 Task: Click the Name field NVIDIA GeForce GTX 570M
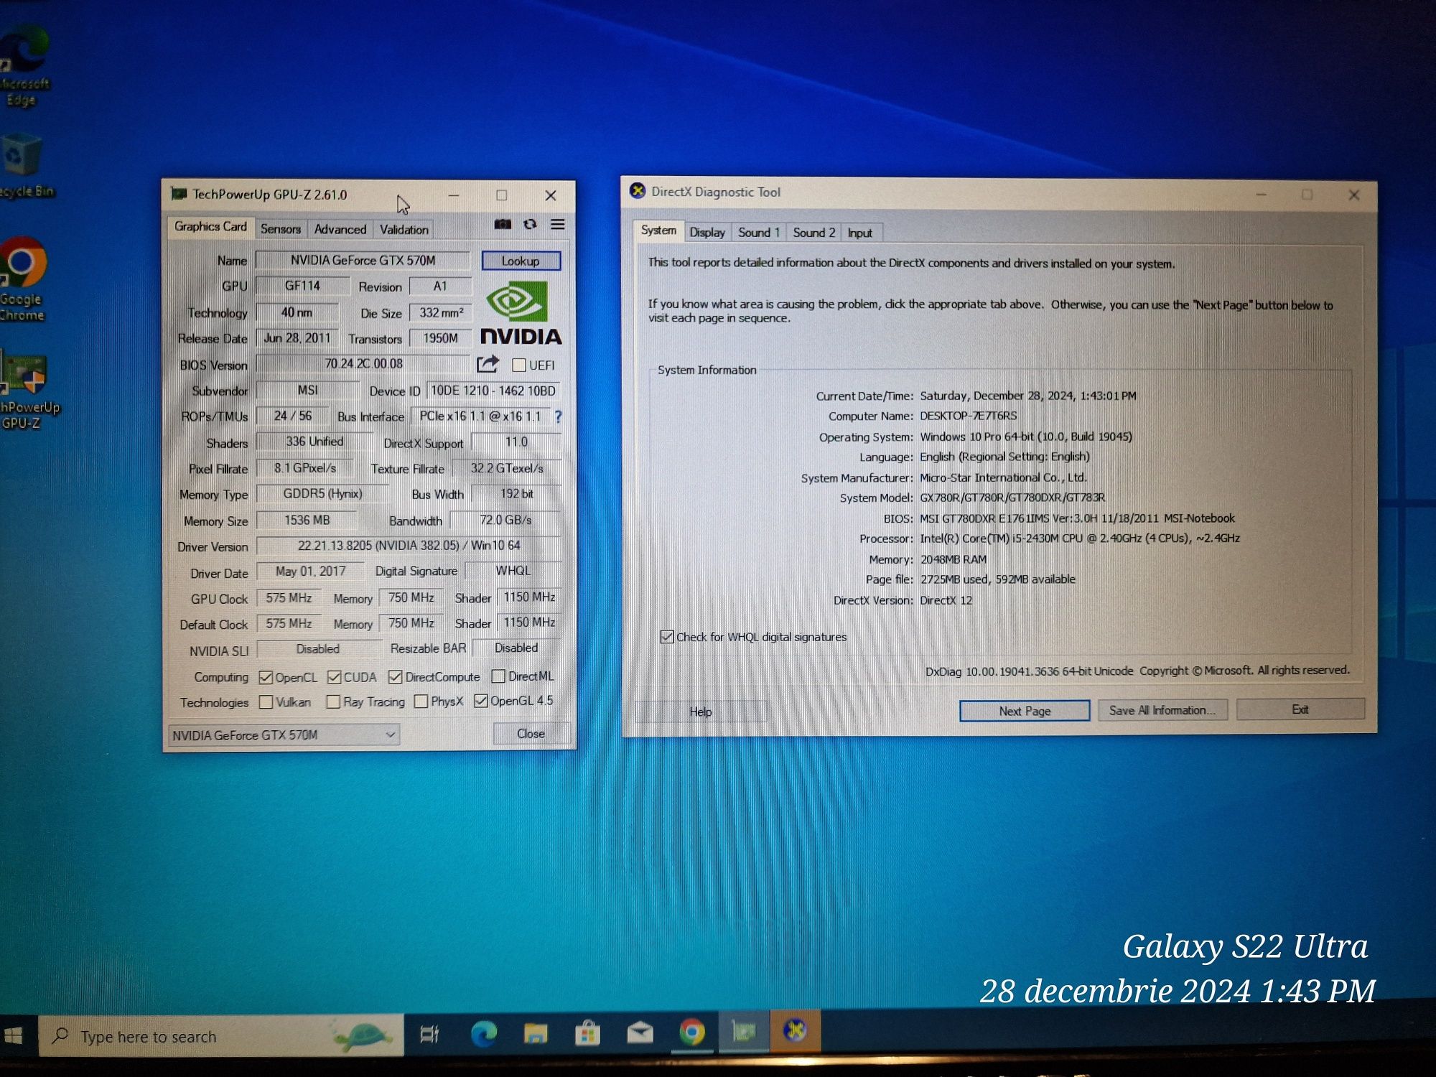pos(363,260)
